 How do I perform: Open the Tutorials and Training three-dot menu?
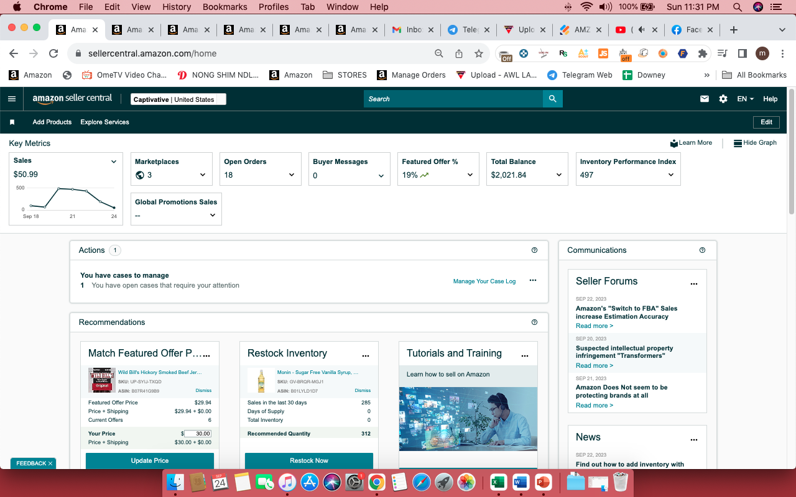525,356
